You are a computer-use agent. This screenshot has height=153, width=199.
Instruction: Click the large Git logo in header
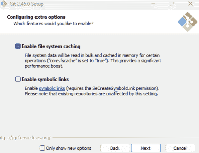pos(187,22)
